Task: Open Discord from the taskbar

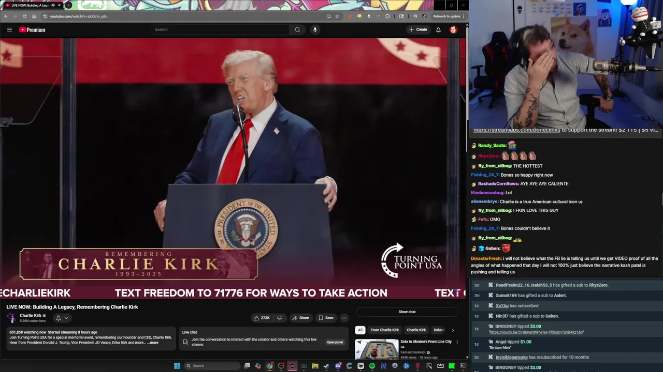Action: (338, 366)
